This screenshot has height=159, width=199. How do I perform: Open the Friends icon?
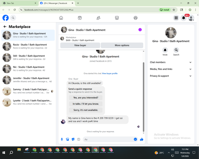98,18
